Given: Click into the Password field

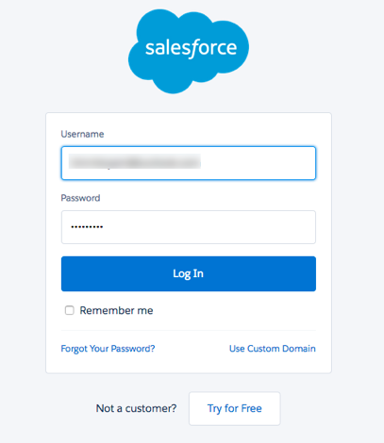Looking at the screenshot, I should [189, 227].
